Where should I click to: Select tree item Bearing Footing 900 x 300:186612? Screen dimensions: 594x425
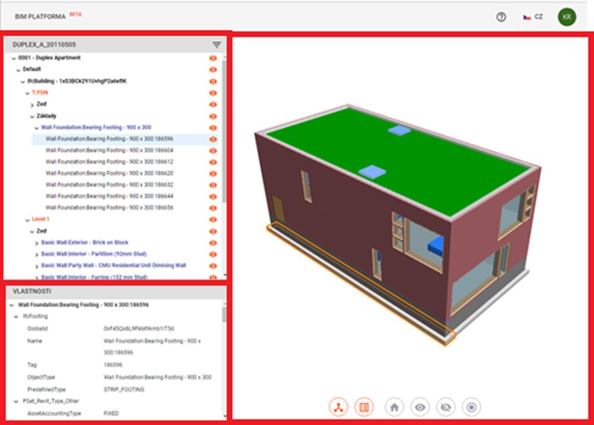(109, 162)
